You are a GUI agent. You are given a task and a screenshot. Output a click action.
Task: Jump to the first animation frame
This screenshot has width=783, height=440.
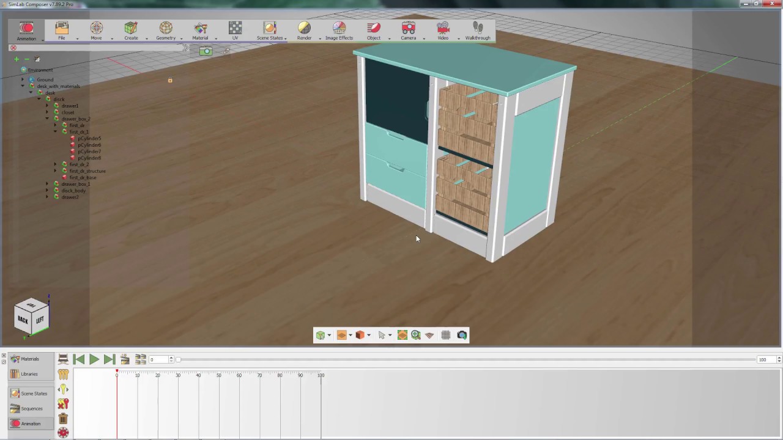click(79, 359)
